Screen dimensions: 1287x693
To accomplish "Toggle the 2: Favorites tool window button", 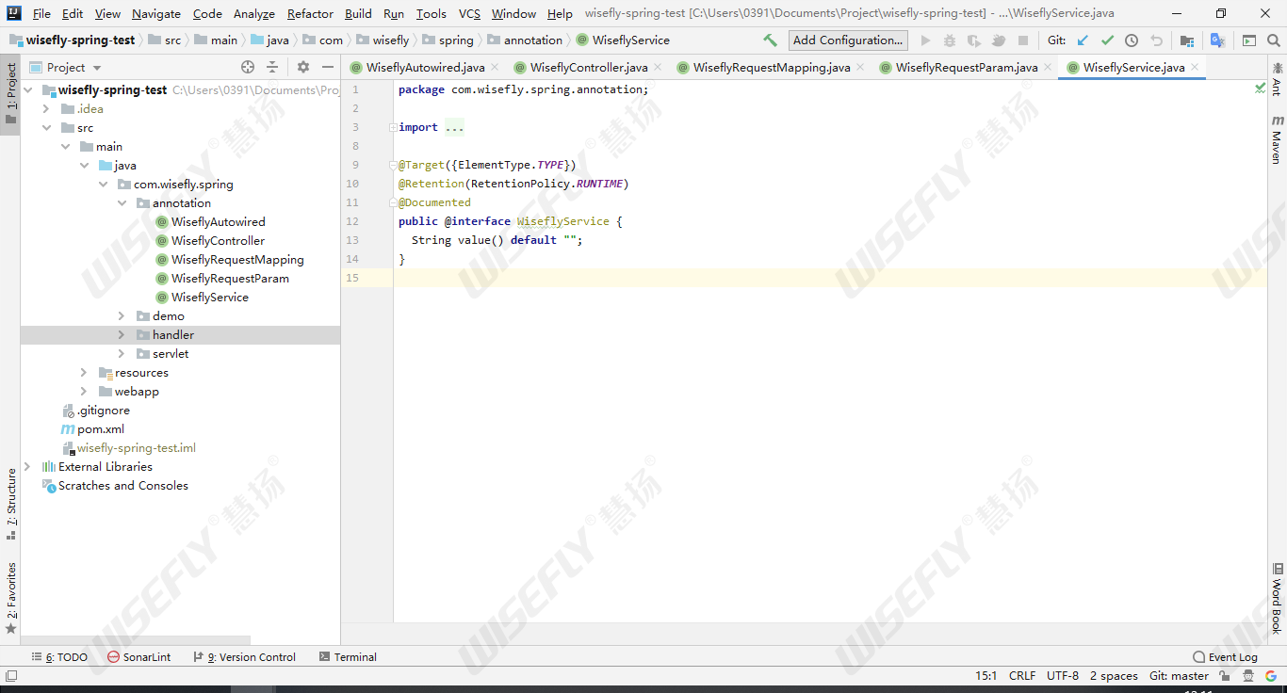I will [10, 598].
